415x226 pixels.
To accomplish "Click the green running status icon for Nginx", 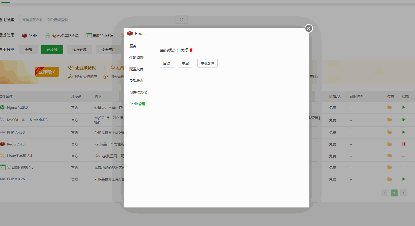I will [x=403, y=107].
